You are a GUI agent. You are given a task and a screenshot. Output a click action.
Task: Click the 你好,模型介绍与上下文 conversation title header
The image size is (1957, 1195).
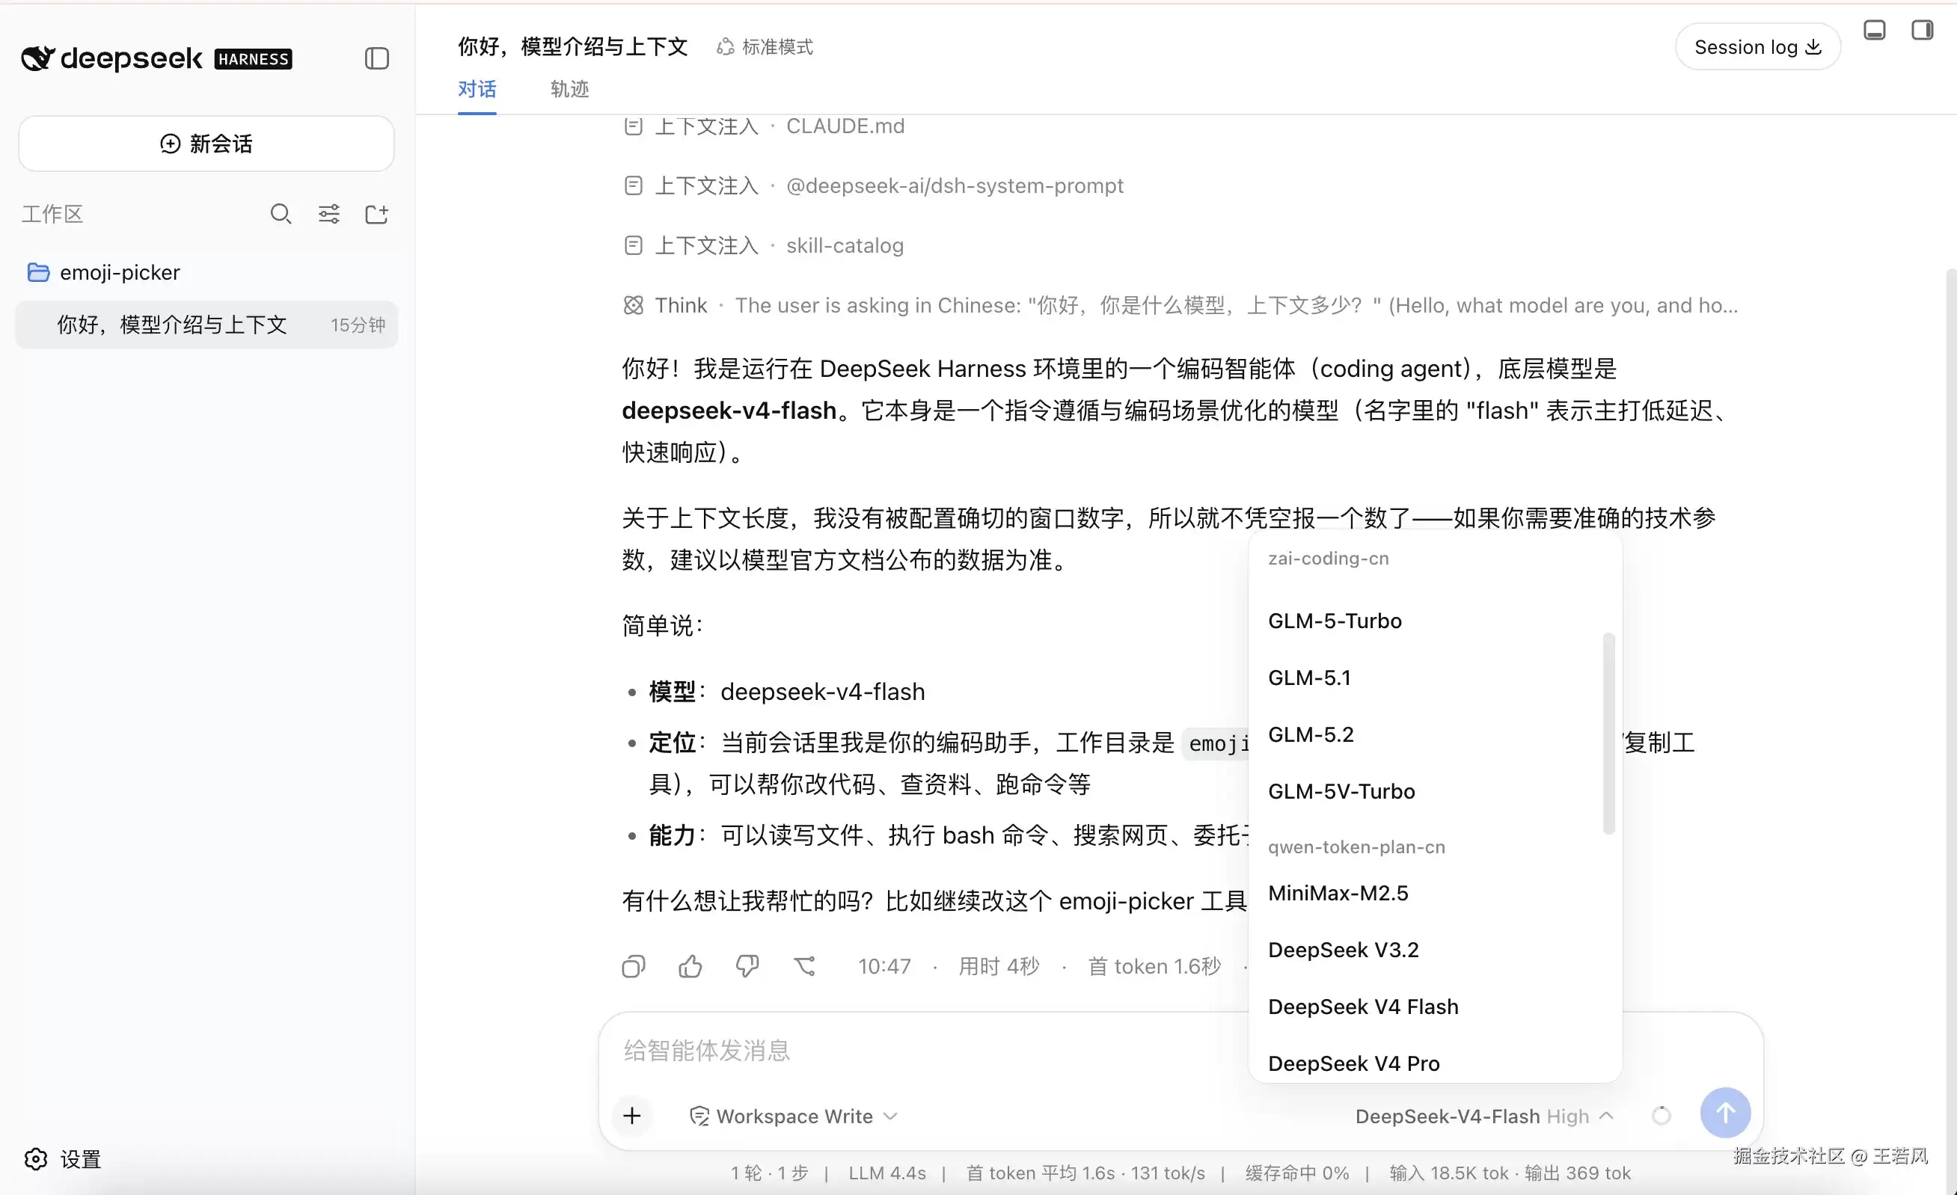tap(572, 47)
